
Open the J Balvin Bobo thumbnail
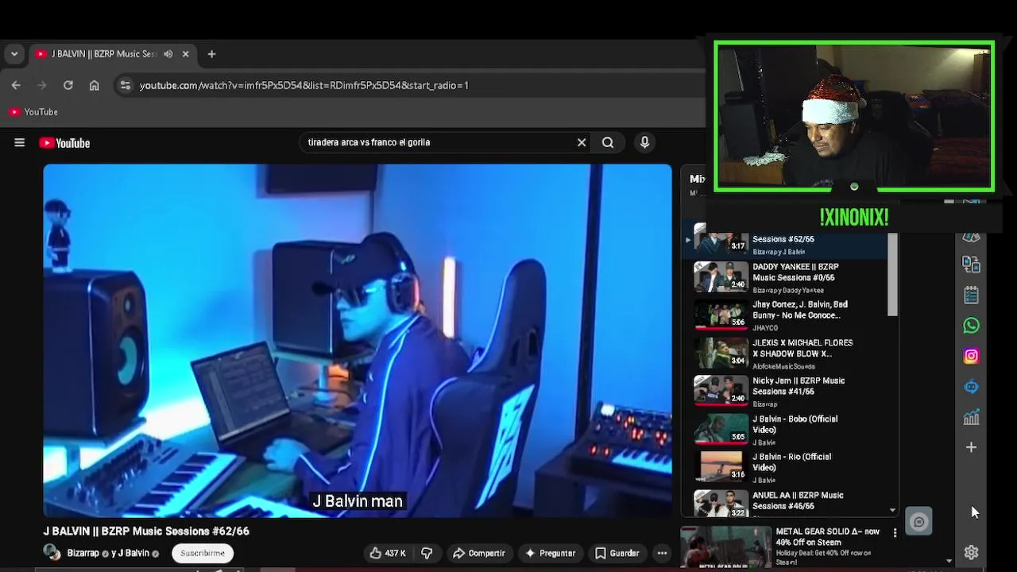[x=721, y=429]
